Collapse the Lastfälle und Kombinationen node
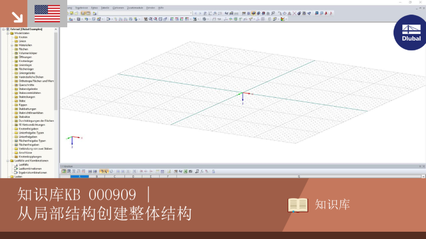This screenshot has width=426, height=239. pyautogui.click(x=8, y=161)
